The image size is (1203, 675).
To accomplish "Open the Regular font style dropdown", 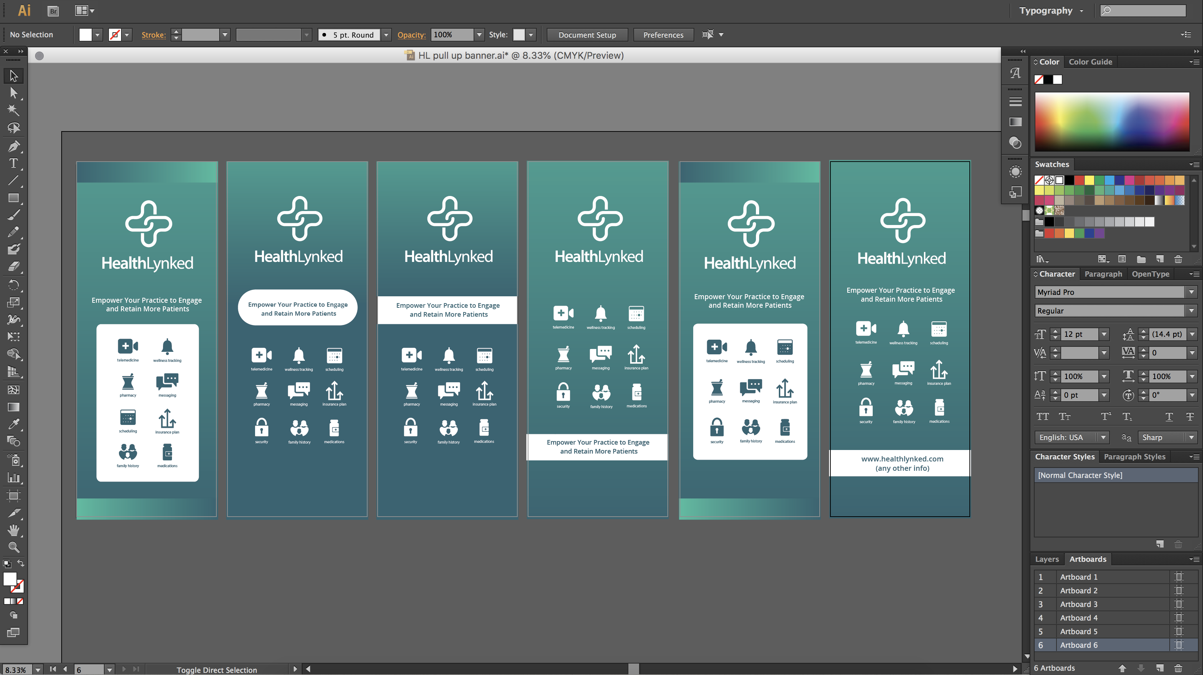I will (1191, 311).
